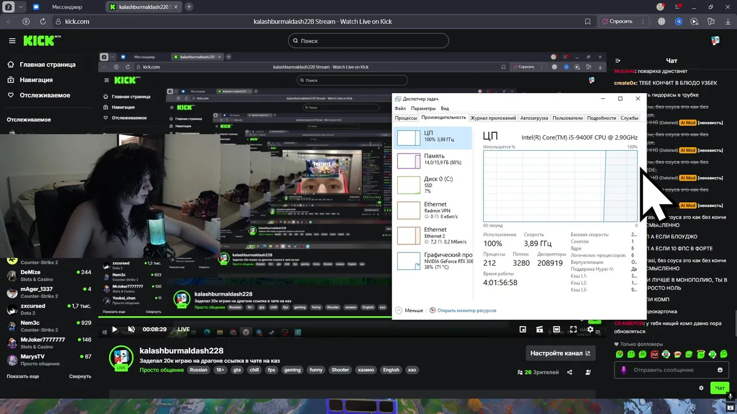Expand the tab group dropdown chevron

click(21, 7)
